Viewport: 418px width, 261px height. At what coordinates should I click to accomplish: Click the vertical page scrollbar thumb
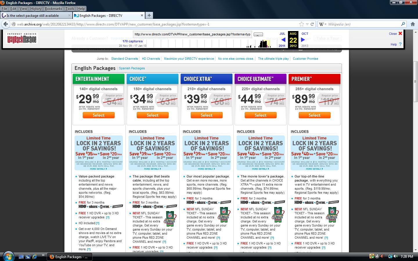pos(415,82)
